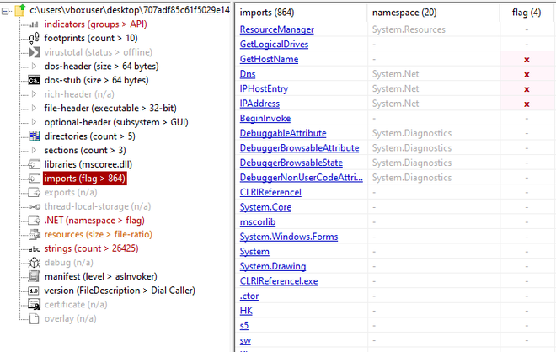The image size is (556, 352).
Task: Expand the sections node
Action: tap(34, 150)
